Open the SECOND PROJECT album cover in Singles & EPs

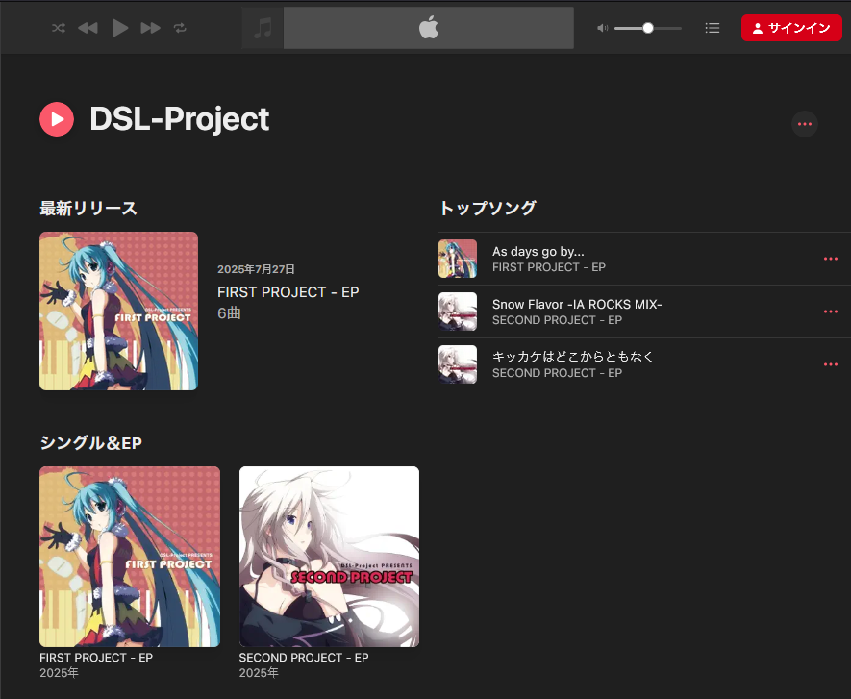coord(329,557)
